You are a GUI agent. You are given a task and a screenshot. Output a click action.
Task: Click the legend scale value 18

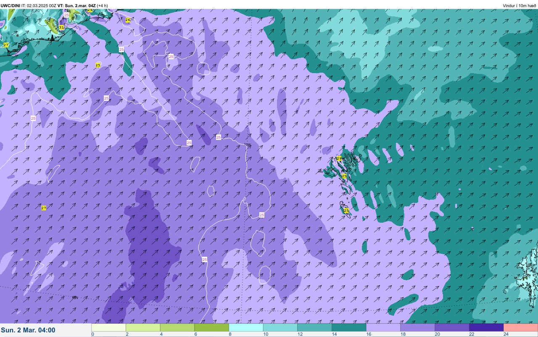click(x=403, y=334)
